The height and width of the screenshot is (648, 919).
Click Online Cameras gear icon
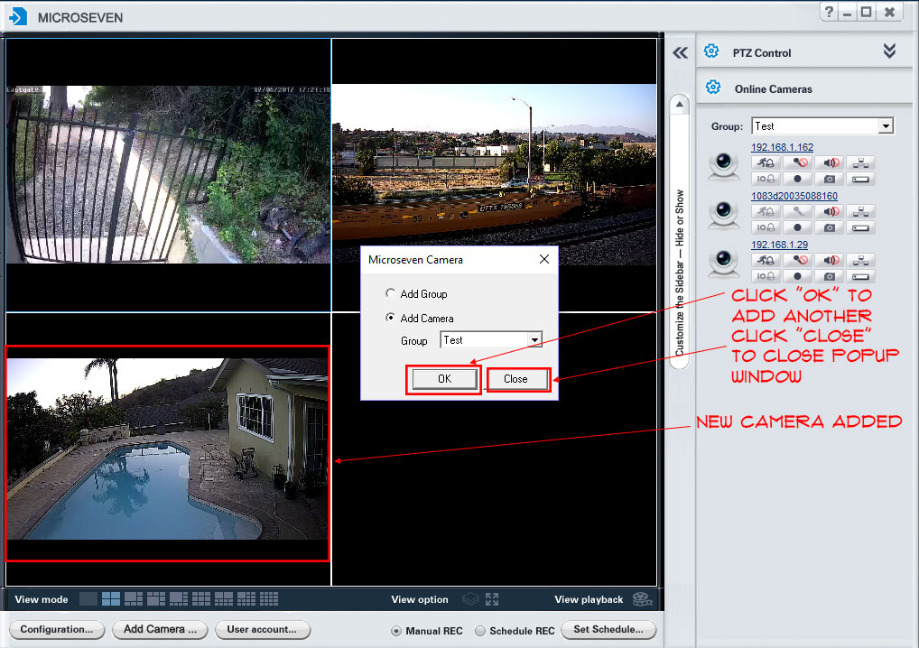713,88
